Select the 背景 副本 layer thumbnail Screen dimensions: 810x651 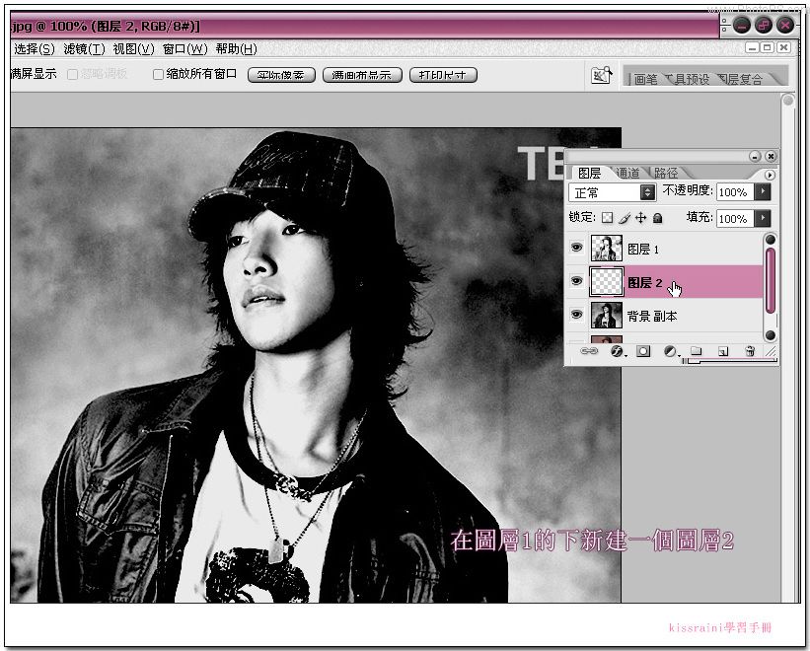(607, 316)
